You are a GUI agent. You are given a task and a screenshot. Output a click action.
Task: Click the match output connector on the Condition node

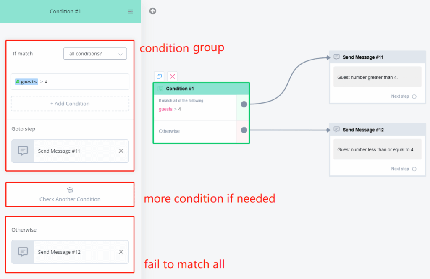(244, 104)
